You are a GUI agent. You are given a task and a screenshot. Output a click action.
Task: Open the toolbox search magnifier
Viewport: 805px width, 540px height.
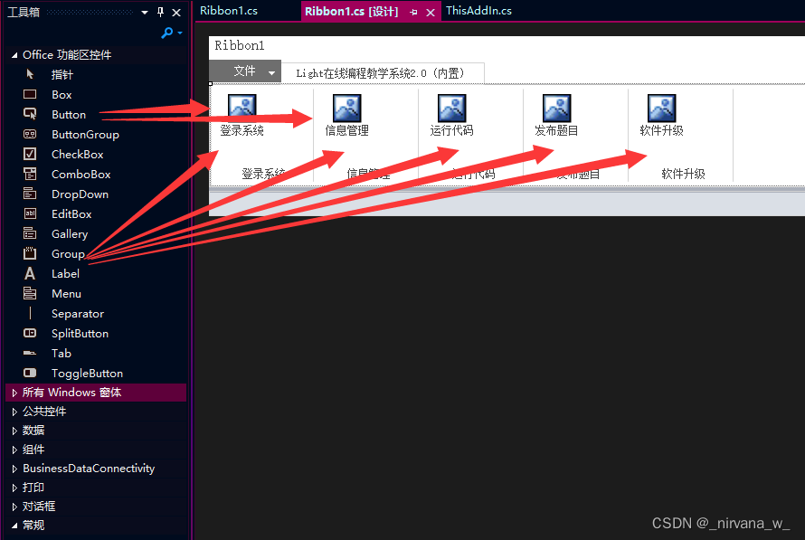coord(166,33)
